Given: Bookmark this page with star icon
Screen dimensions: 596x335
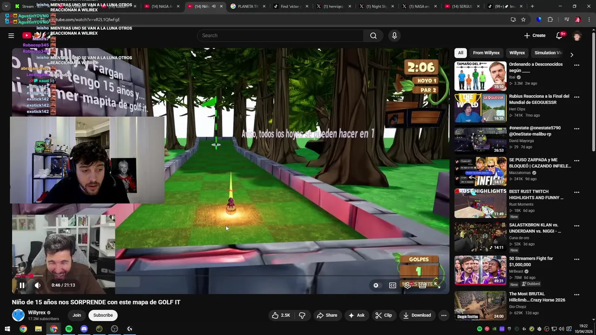Looking at the screenshot, I should [x=523, y=20].
